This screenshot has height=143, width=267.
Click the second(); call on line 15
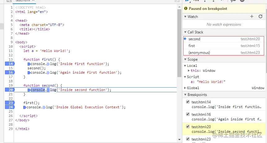click(x=37, y=68)
